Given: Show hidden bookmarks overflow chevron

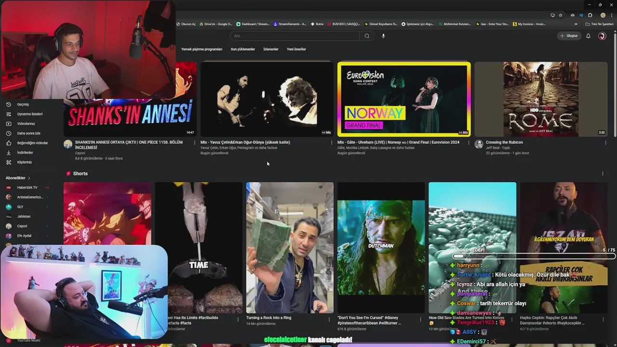Looking at the screenshot, I should point(576,24).
